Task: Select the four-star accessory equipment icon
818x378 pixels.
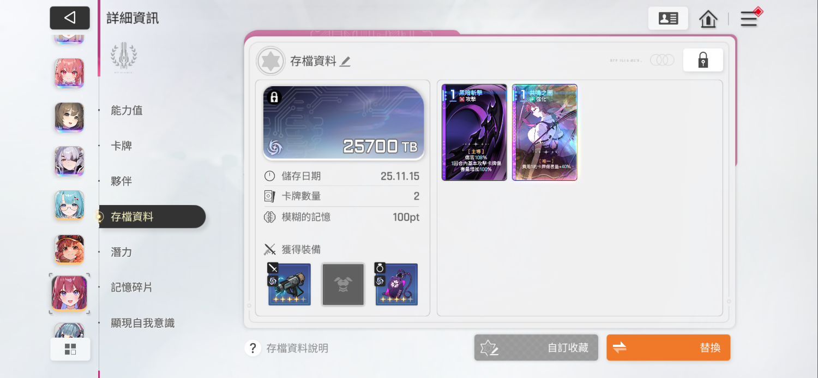Action: (396, 284)
